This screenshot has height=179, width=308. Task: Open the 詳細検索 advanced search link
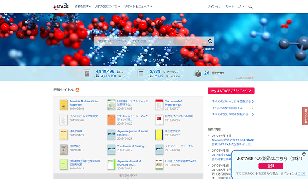209,49
